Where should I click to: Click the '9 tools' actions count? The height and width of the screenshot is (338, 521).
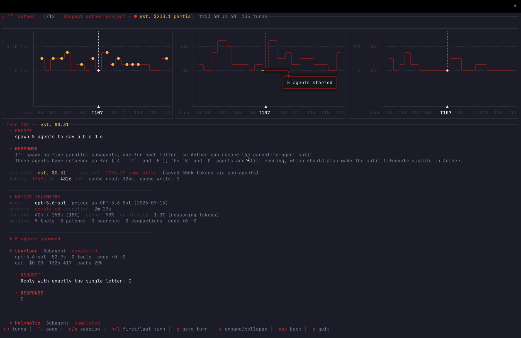coord(45,221)
